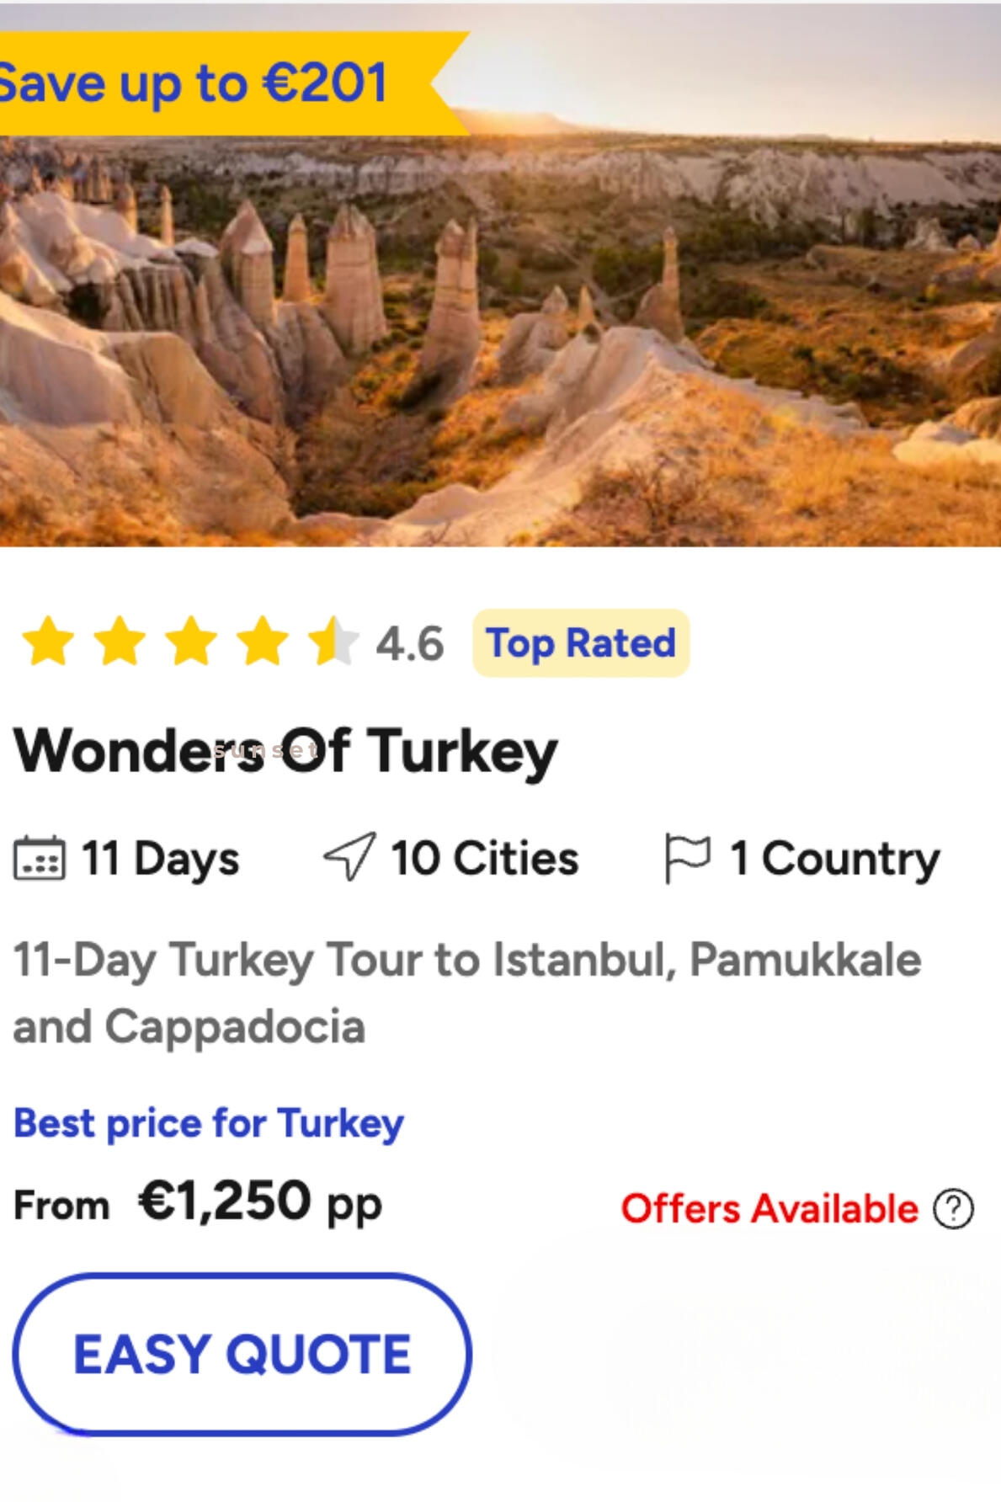Click the flag icon beside 1 Country
Image resolution: width=1001 pixels, height=1502 pixels.
point(687,857)
